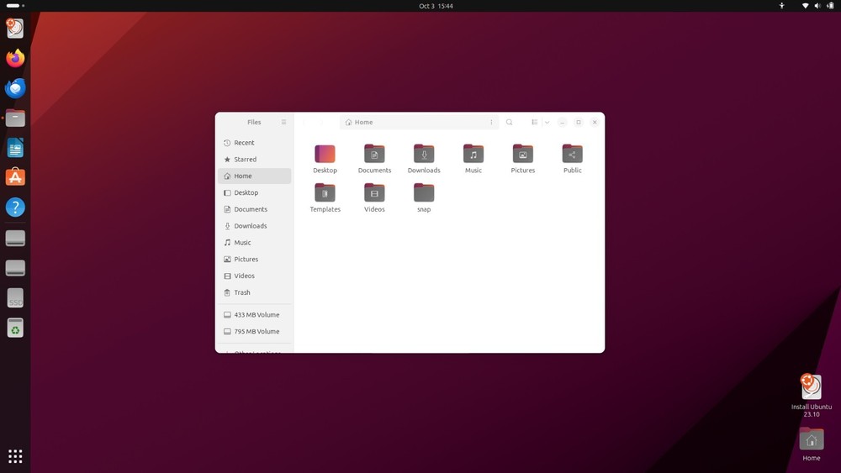Go forward with the forward arrow
Viewport: 841px width, 473px height.
click(321, 122)
